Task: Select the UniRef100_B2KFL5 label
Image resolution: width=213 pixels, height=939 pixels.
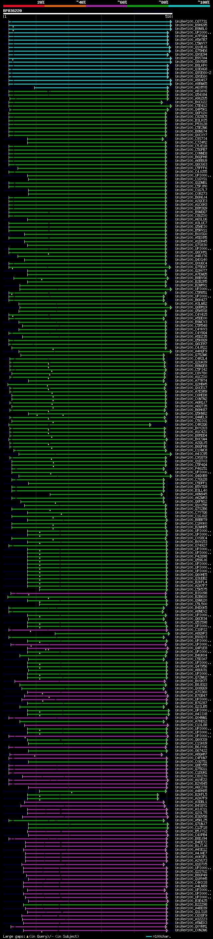Action: (x=191, y=795)
